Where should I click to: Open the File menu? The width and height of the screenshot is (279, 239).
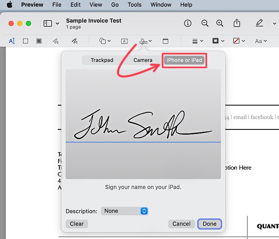[x=57, y=5]
